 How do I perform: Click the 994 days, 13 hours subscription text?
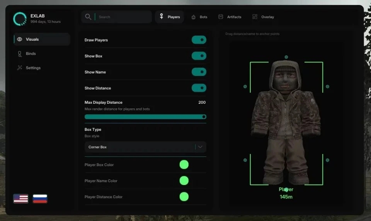(46, 22)
